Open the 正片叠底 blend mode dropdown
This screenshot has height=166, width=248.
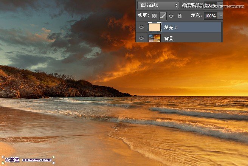tap(158, 5)
